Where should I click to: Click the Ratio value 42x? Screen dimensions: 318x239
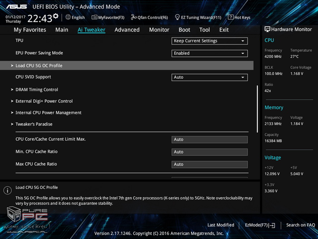268,91
